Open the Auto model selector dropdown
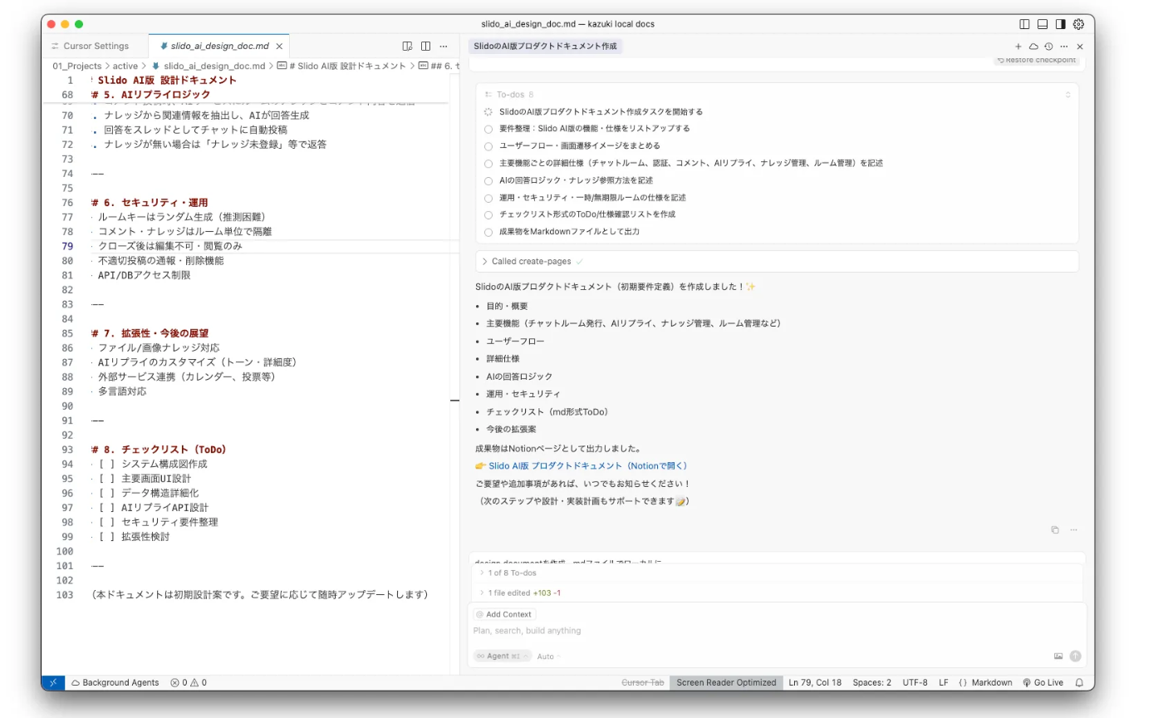This screenshot has width=1163, height=718. (x=548, y=656)
